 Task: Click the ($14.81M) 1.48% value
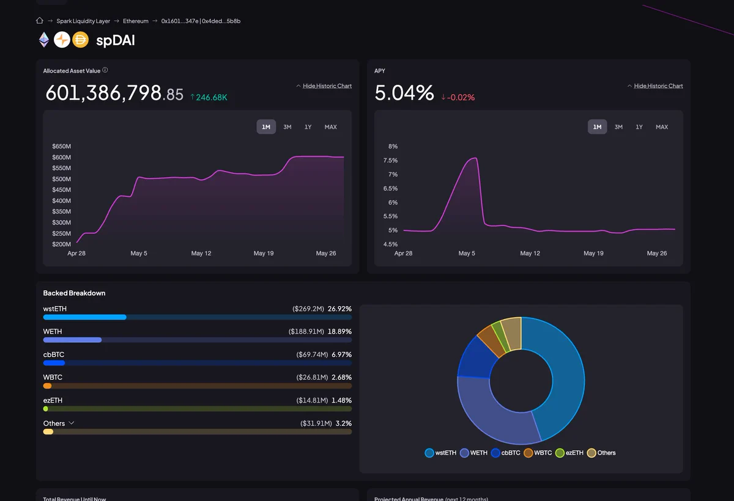coord(324,400)
